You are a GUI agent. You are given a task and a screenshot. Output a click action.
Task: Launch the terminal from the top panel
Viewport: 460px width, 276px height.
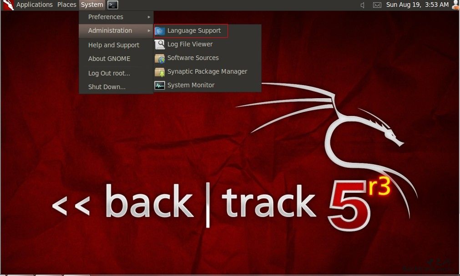coord(112,5)
